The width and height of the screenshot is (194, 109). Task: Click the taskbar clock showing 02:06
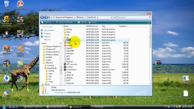tap(190, 107)
